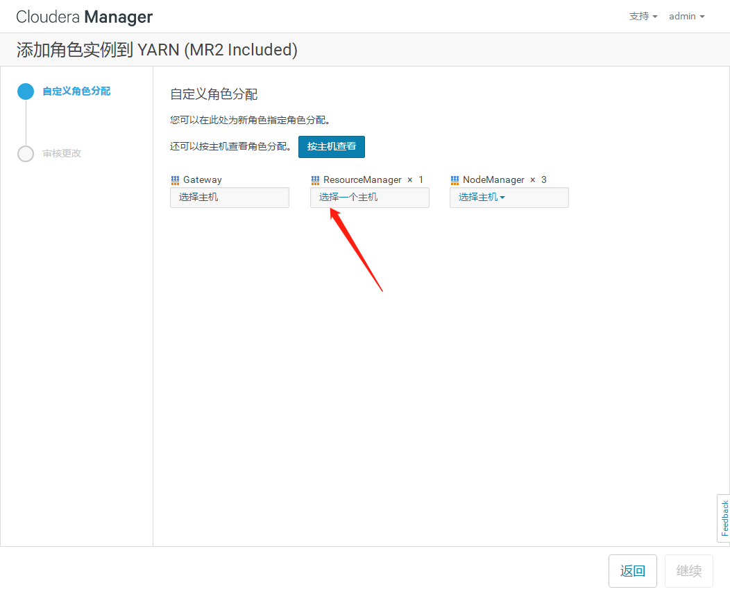Click the blue step circle for 自定义角色分配
The height and width of the screenshot is (596, 730).
pos(26,91)
